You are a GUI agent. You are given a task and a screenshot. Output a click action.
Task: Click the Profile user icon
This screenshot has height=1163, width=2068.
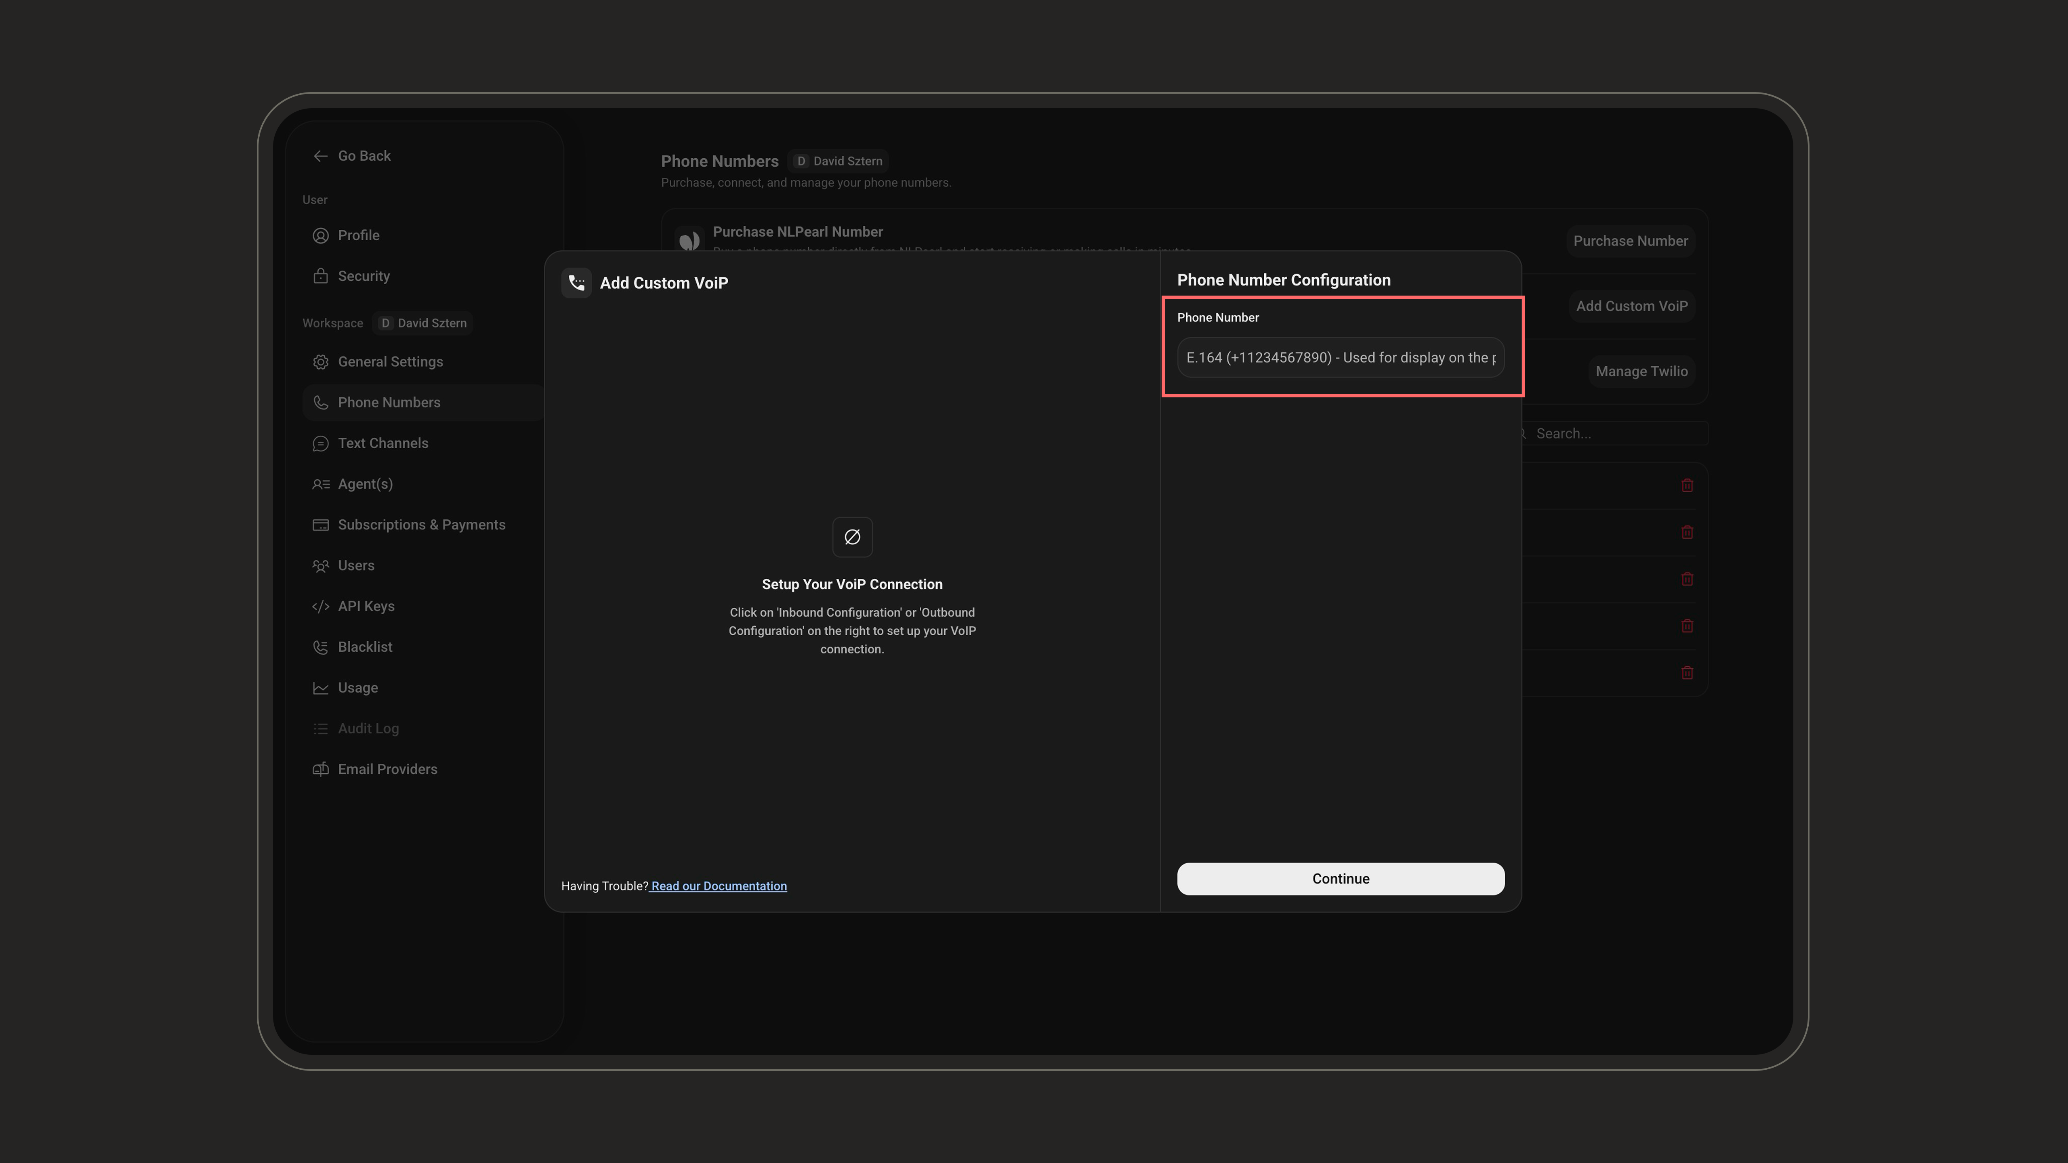pyautogui.click(x=320, y=235)
